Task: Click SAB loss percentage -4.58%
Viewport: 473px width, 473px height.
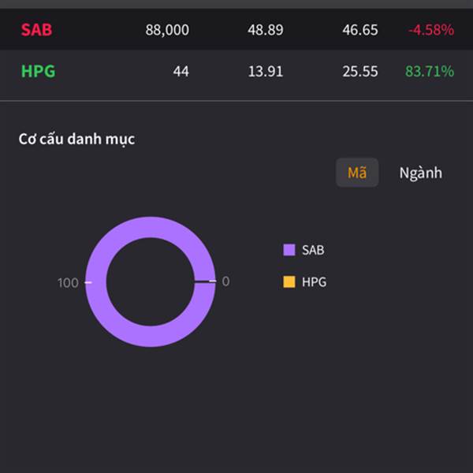Action: pos(430,30)
